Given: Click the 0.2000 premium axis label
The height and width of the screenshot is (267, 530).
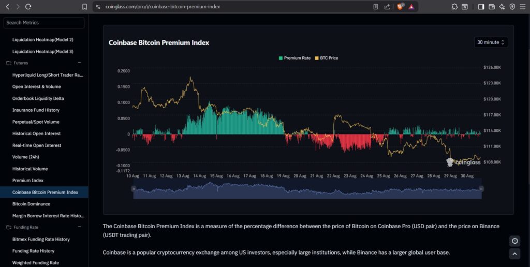Looking at the screenshot, I should tap(123, 71).
